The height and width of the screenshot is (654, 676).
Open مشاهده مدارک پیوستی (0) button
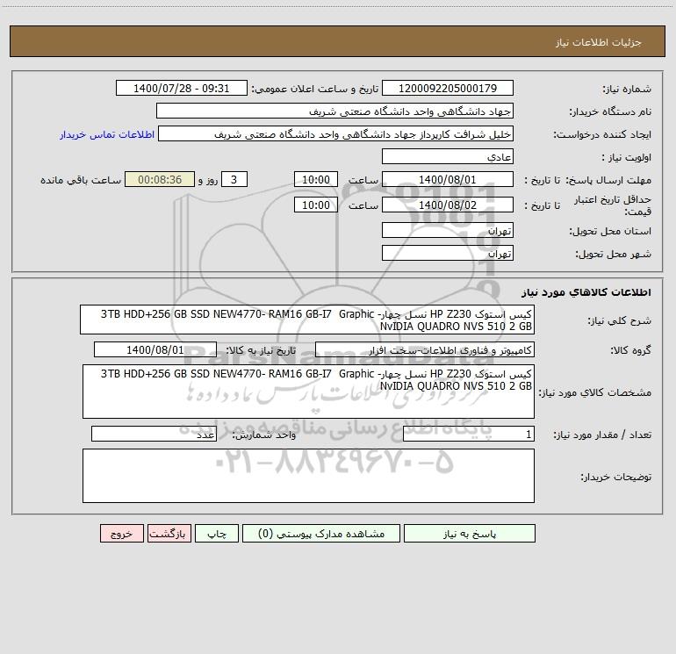pos(321,533)
